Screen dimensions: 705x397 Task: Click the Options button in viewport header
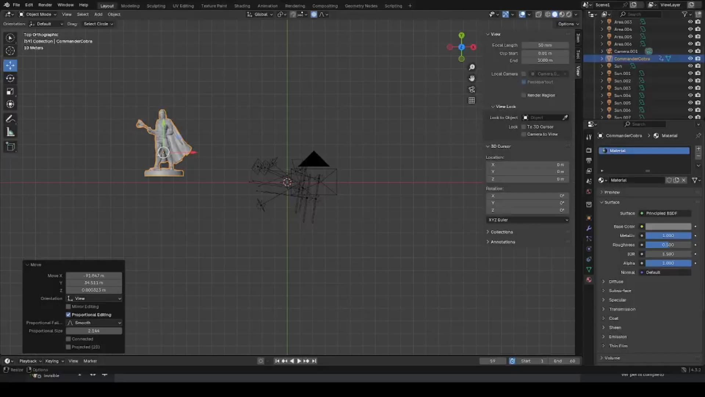(568, 24)
